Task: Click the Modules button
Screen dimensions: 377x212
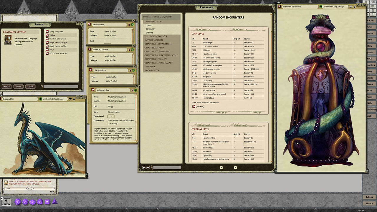Action: click(7, 87)
